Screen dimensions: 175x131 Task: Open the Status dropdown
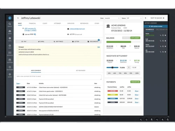click(x=134, y=18)
